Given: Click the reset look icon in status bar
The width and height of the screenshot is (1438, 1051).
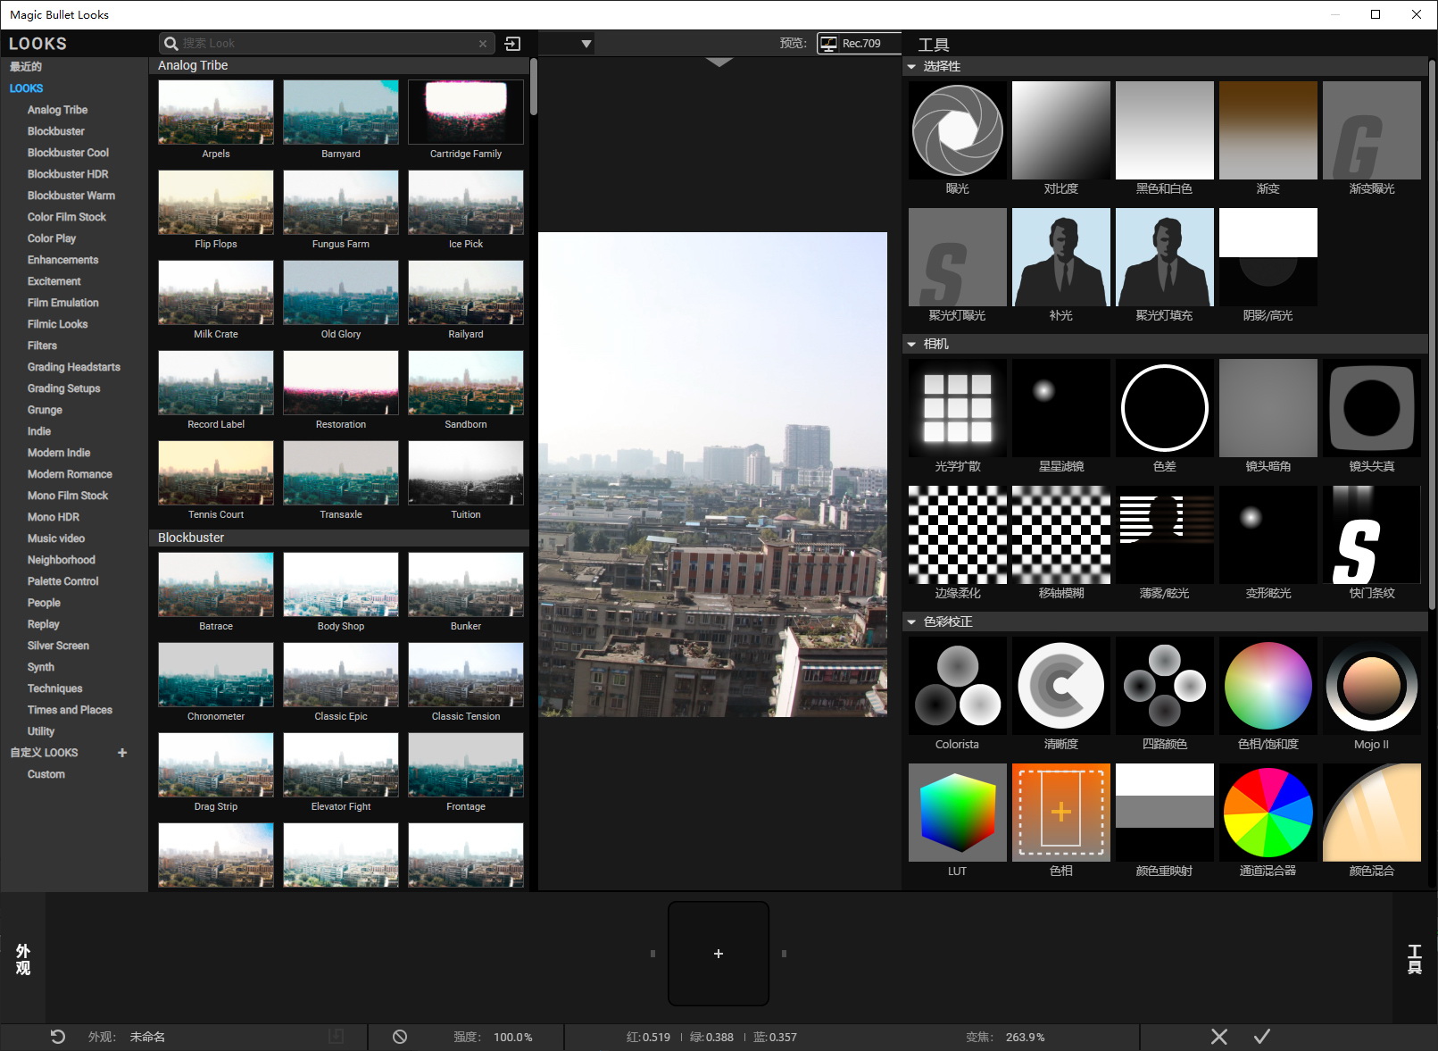Looking at the screenshot, I should (x=58, y=1037).
